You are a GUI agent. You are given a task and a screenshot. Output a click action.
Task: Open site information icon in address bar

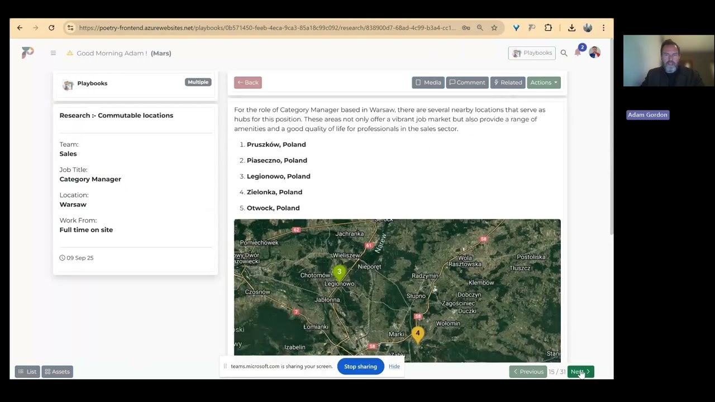point(70,27)
